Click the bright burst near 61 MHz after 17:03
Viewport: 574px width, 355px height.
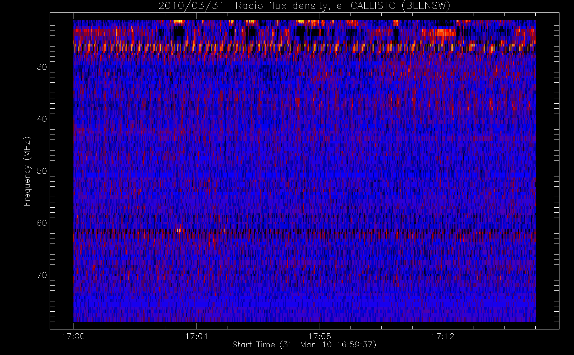coord(180,230)
